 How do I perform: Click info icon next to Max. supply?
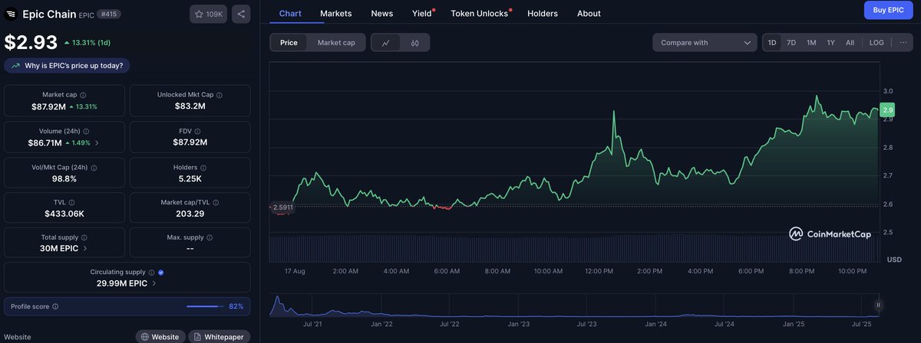point(209,238)
